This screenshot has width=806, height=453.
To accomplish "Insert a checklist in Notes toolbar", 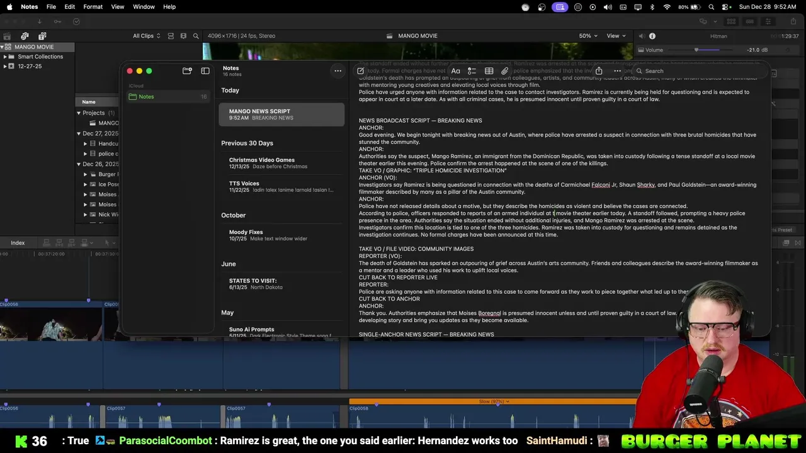I will 472,71.
